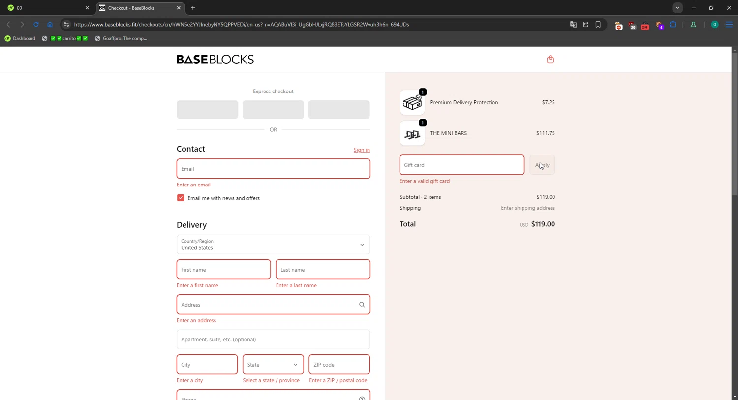Click the middle express checkout button

273,110
